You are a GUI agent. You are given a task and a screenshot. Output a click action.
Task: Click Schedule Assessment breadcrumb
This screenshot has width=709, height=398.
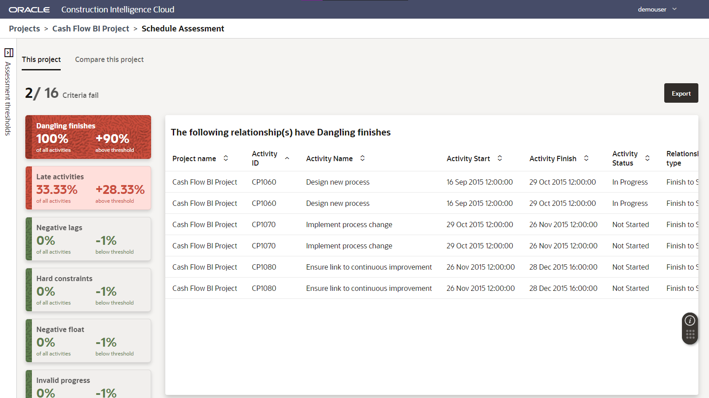(x=183, y=29)
